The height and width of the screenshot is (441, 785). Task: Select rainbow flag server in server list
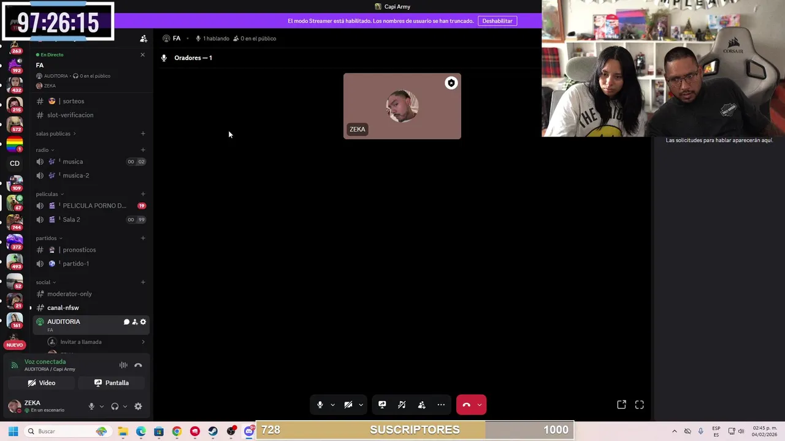click(15, 145)
